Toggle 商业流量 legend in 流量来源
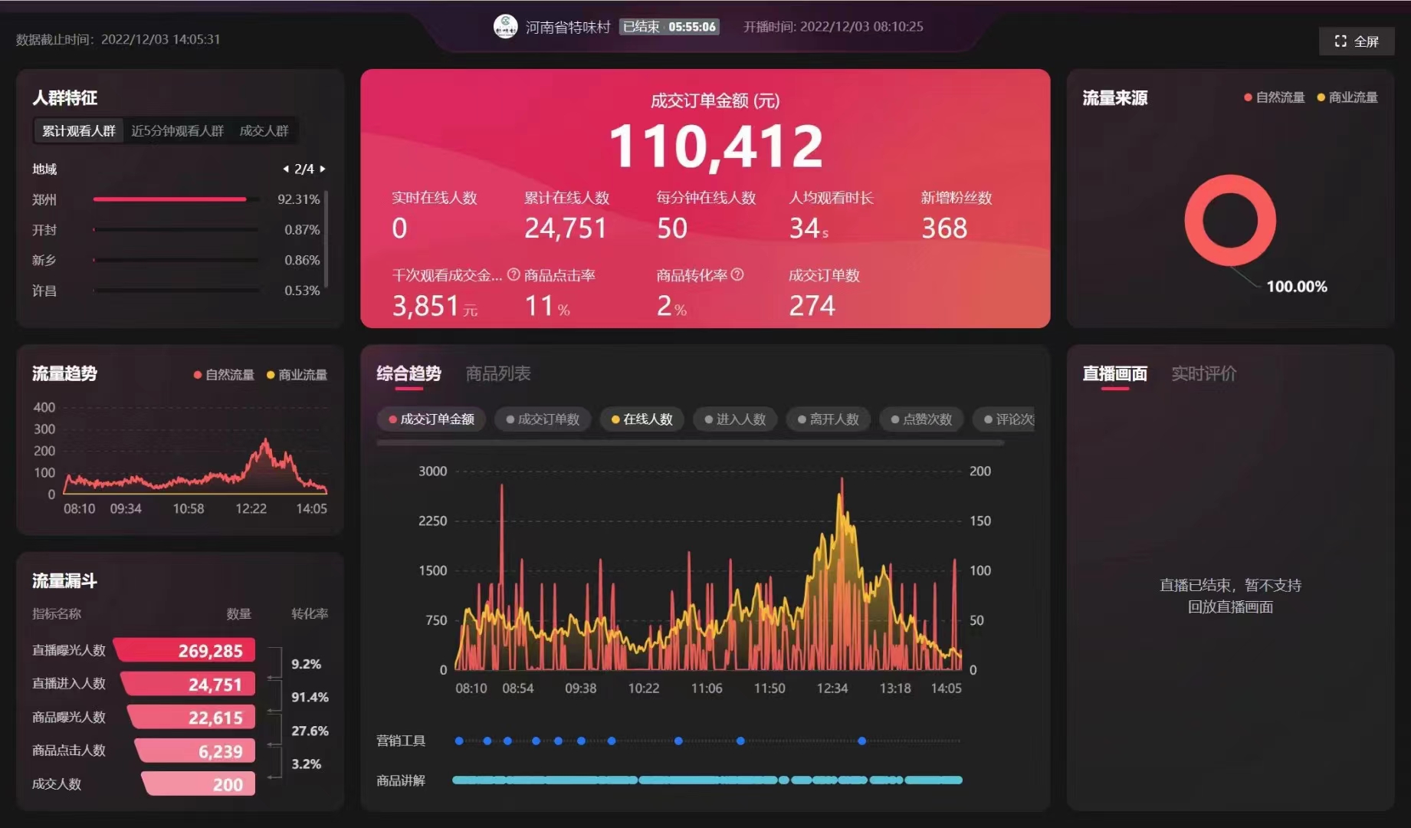This screenshot has width=1411, height=828. coord(1347,97)
